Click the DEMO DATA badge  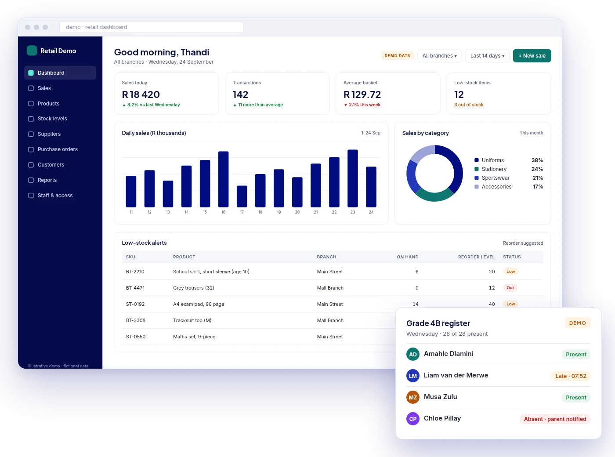click(398, 56)
